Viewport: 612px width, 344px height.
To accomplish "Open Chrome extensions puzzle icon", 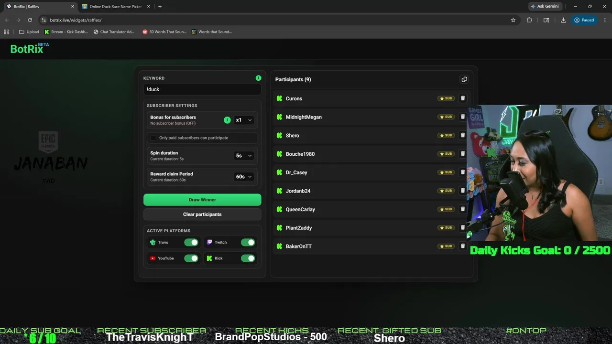I will (529, 20).
